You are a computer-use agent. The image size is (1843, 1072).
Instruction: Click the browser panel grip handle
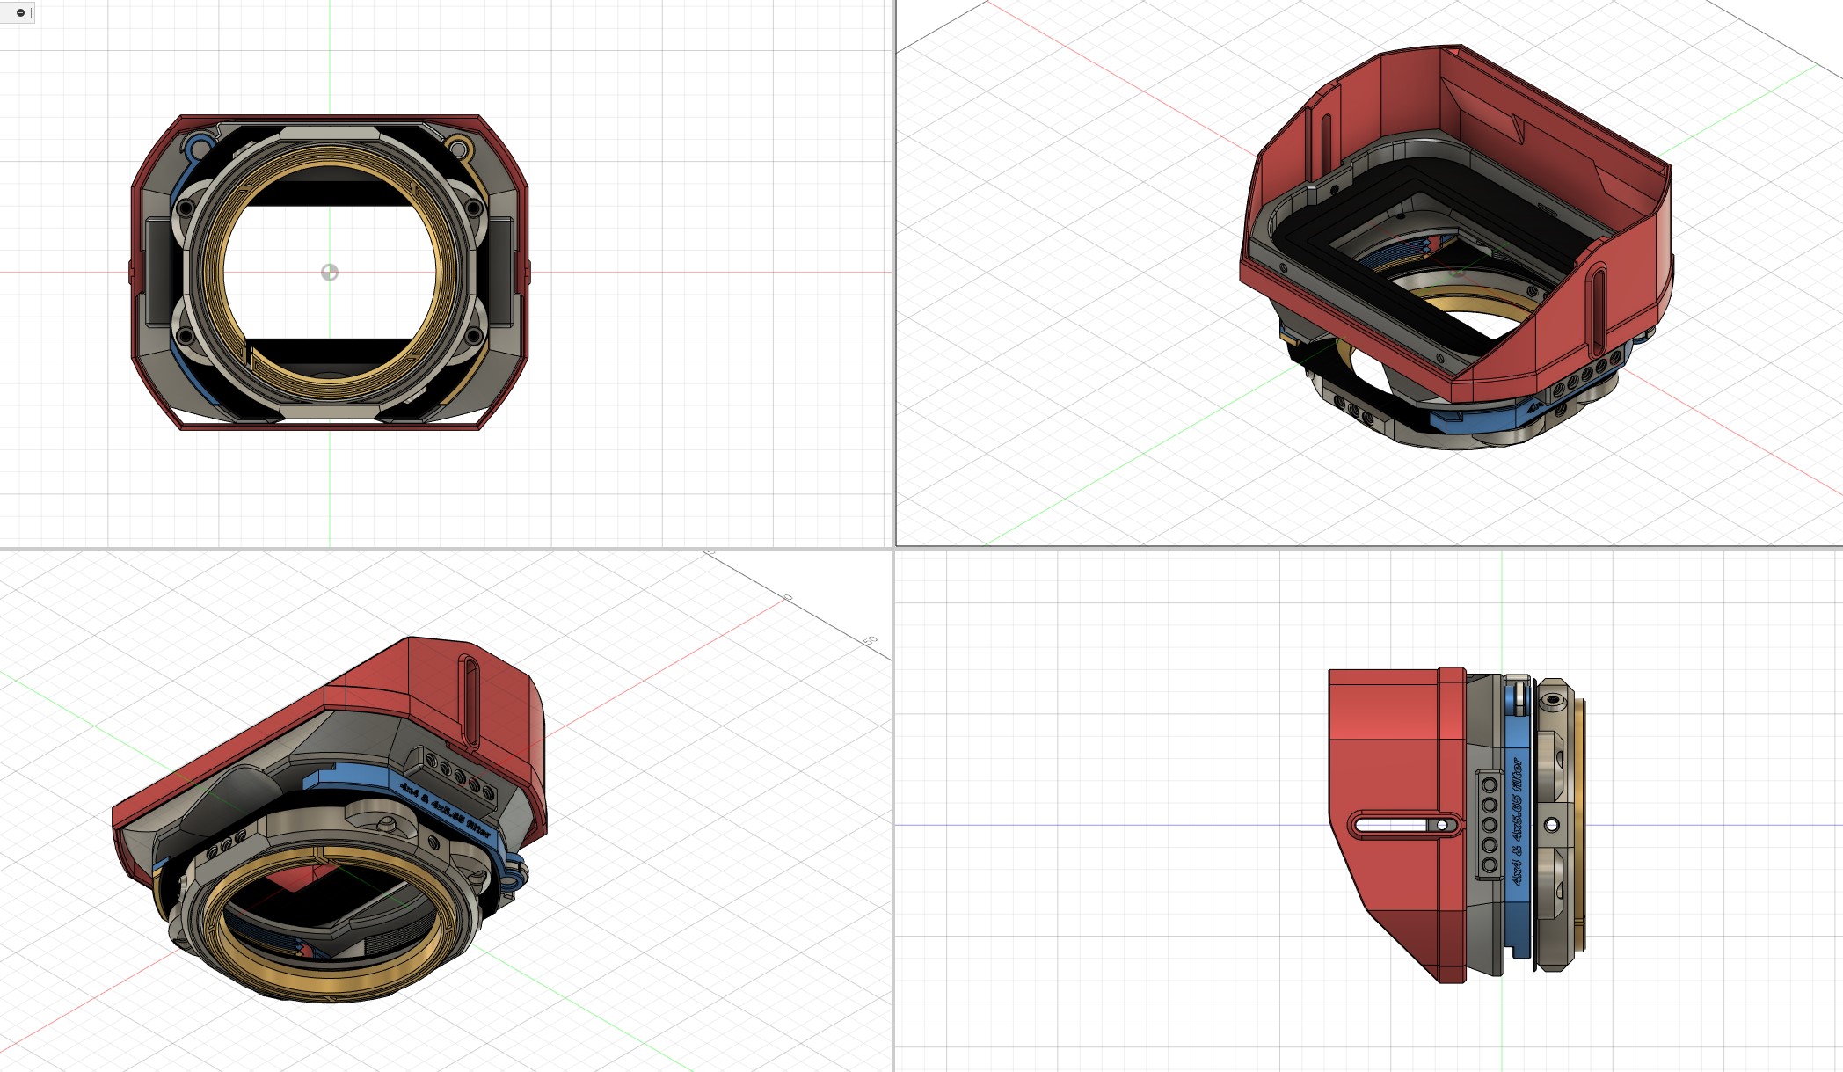point(33,12)
